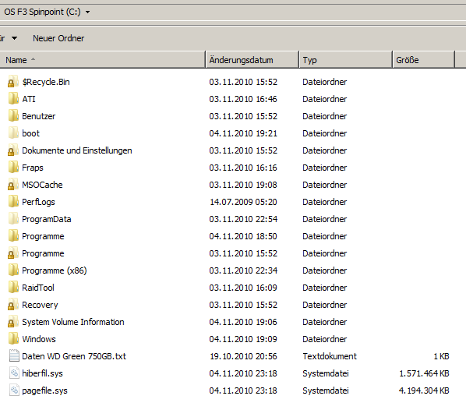This screenshot has width=466, height=417.
Task: Select the Fraps folder icon
Action: pyautogui.click(x=12, y=168)
